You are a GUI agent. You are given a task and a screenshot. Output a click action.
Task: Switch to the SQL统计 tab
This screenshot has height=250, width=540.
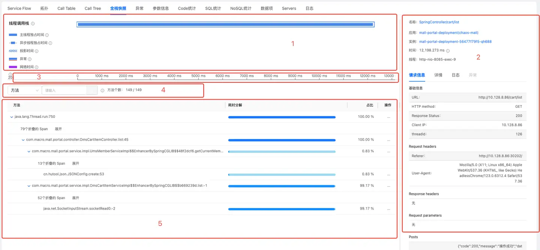[213, 8]
